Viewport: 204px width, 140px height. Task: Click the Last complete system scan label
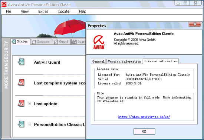click(x=60, y=83)
